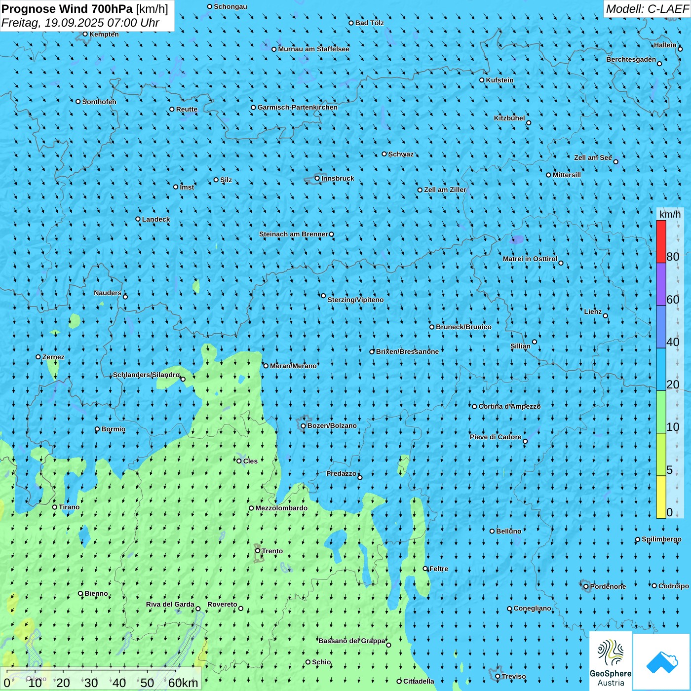
Task: Click the Bormio city label
Action: [113, 429]
